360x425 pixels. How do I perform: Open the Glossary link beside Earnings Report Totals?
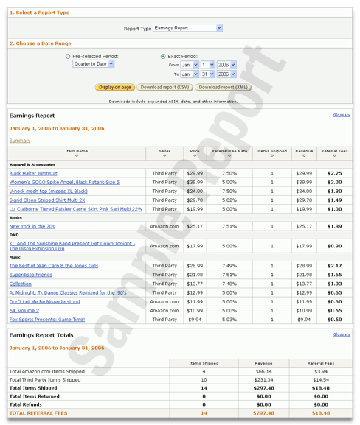(x=342, y=334)
